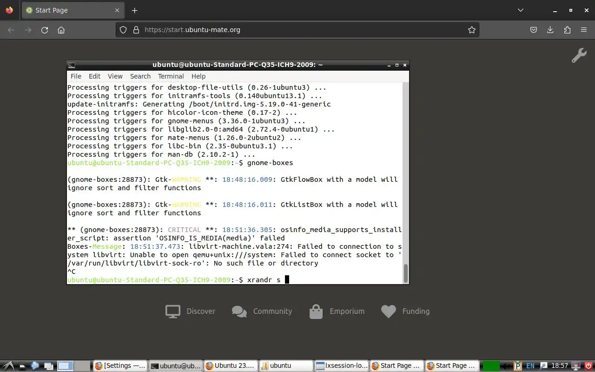Click the terminal title bar text

(238, 65)
